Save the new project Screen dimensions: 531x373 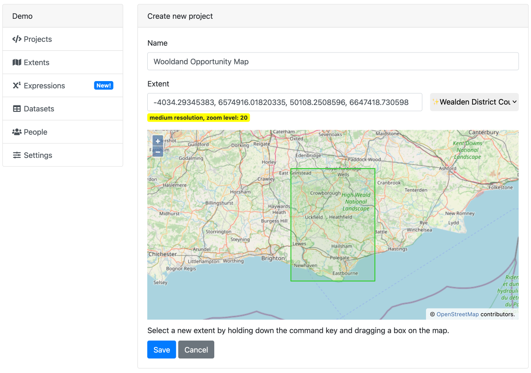click(x=161, y=350)
